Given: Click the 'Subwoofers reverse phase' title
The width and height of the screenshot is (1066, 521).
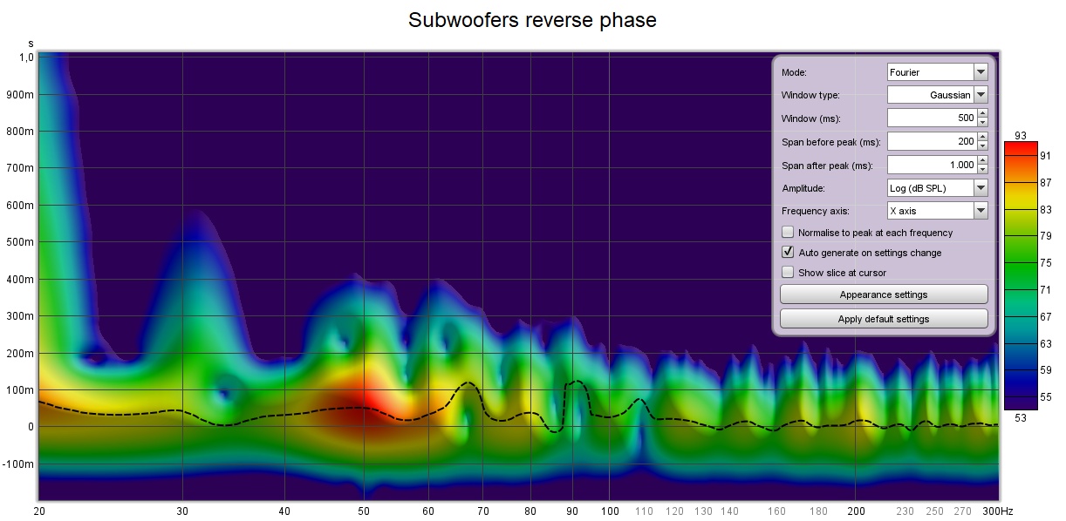Looking at the screenshot, I should point(532,20).
